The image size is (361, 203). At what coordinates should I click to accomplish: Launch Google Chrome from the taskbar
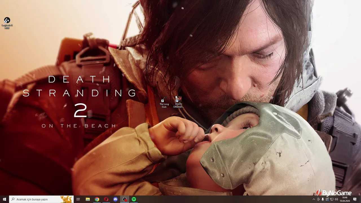pos(97,199)
